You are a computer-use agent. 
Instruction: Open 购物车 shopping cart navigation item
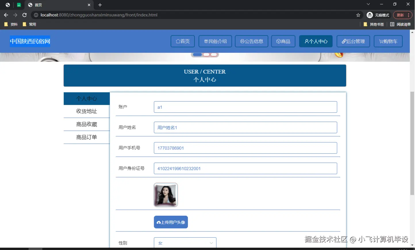tap(388, 41)
